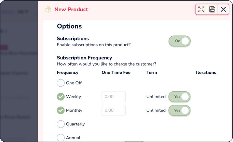Save the new product with floppy icon
Image resolution: width=233 pixels, height=142 pixels.
[x=212, y=9]
